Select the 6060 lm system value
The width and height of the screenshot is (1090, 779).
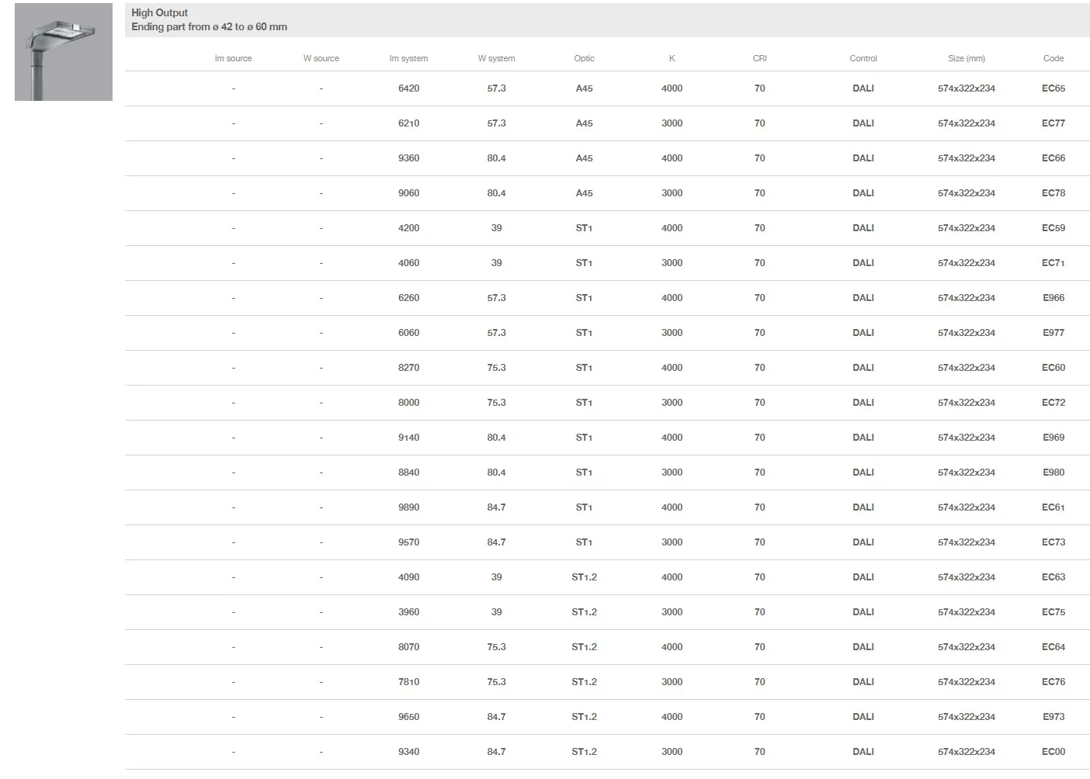pos(408,333)
